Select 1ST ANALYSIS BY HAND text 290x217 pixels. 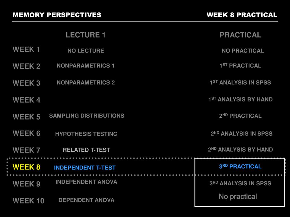(x=240, y=99)
